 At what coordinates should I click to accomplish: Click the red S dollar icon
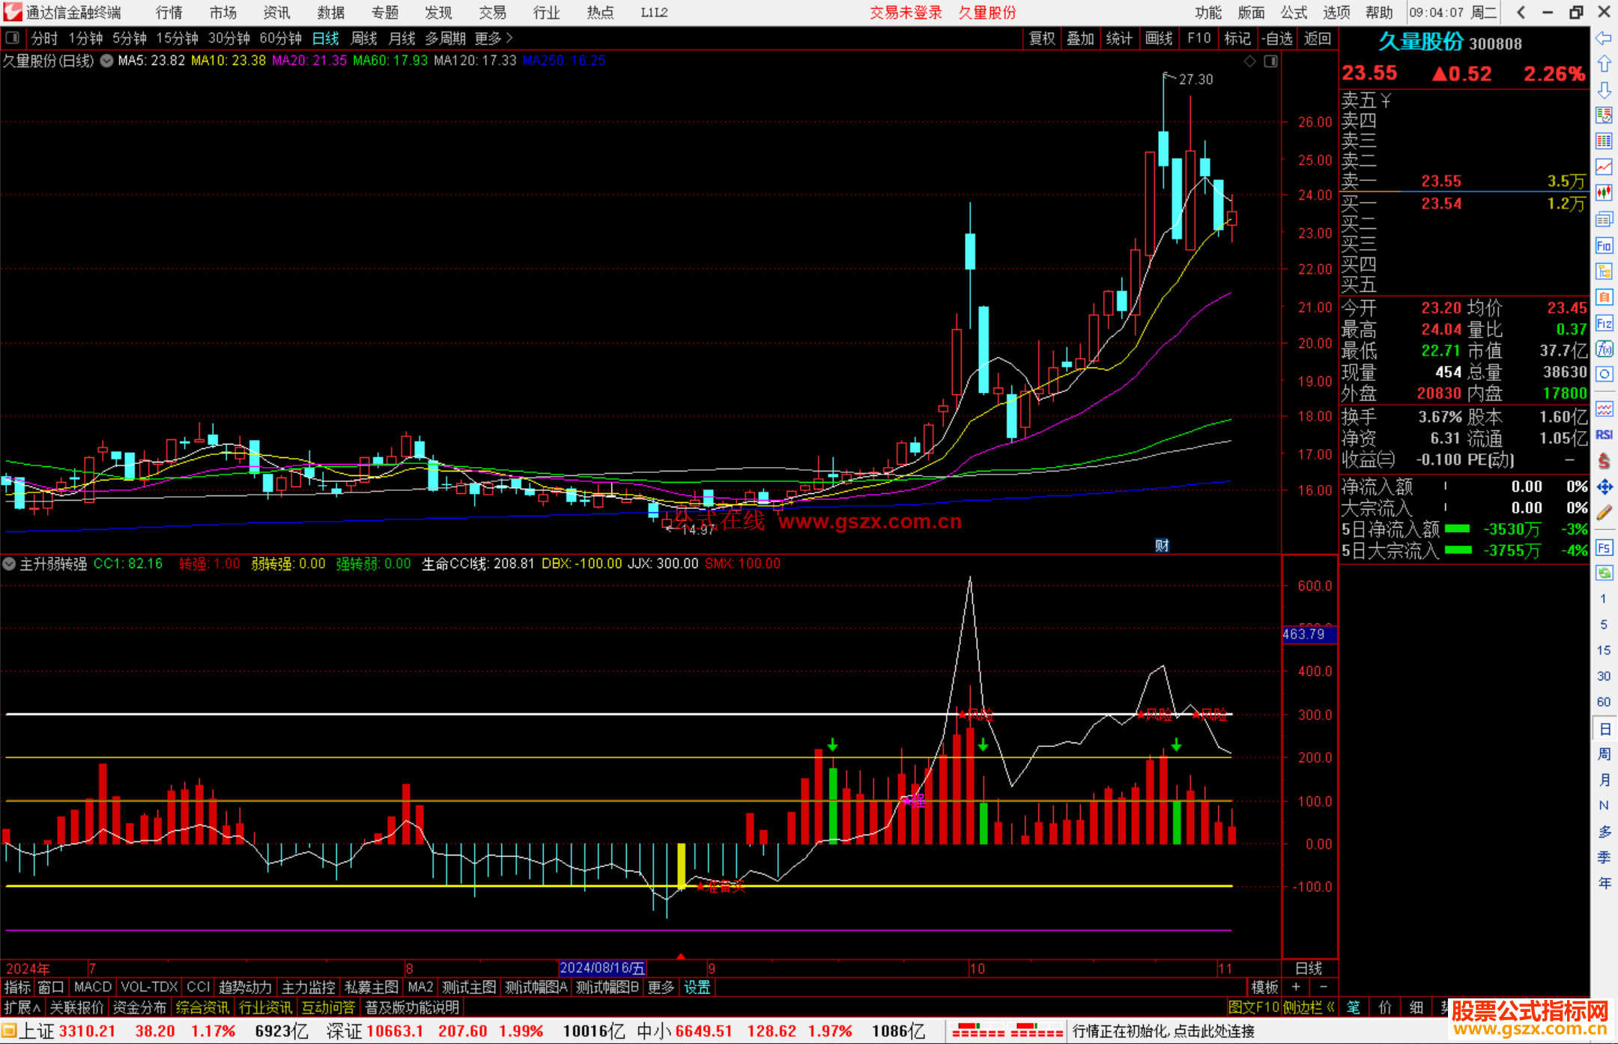(x=1604, y=461)
